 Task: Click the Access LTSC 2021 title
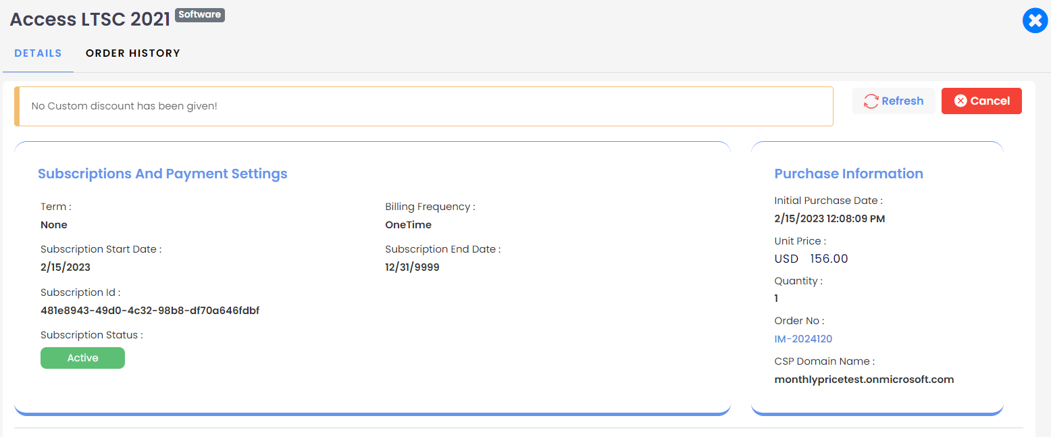point(90,20)
